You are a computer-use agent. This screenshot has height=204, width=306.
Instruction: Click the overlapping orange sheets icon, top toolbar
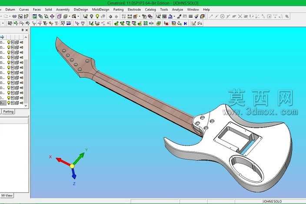pyautogui.click(x=203, y=17)
